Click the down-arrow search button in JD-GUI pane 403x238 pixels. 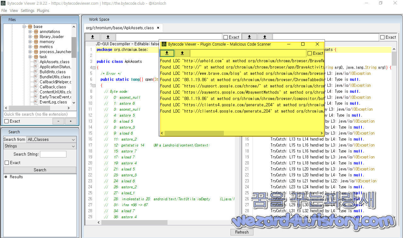(x=93, y=37)
